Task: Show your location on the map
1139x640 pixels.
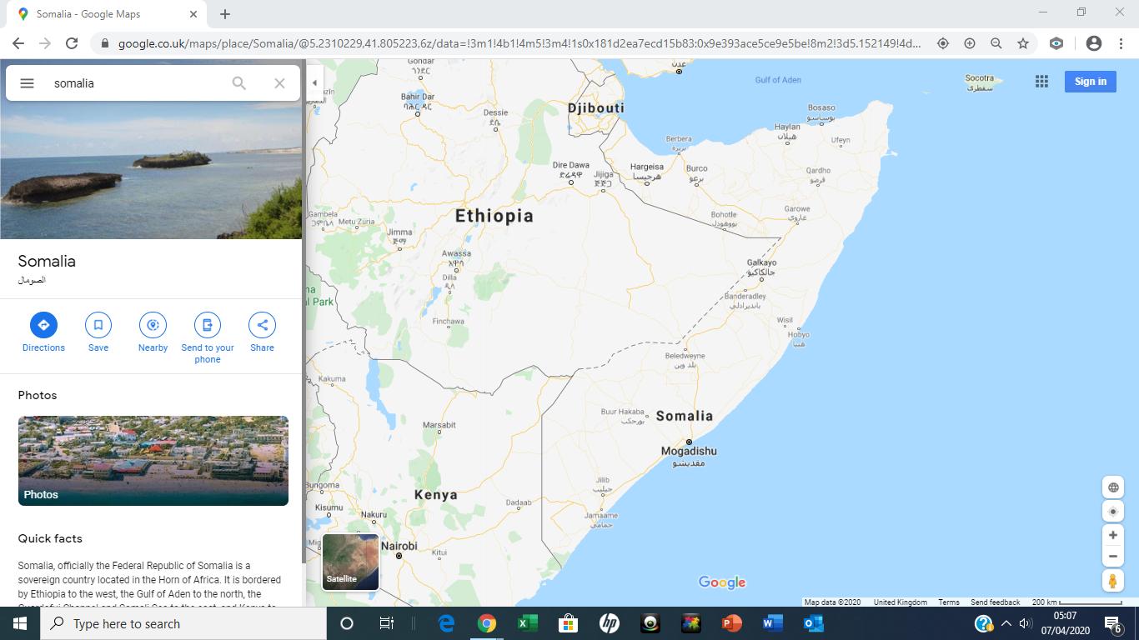Action: pyautogui.click(x=1112, y=512)
